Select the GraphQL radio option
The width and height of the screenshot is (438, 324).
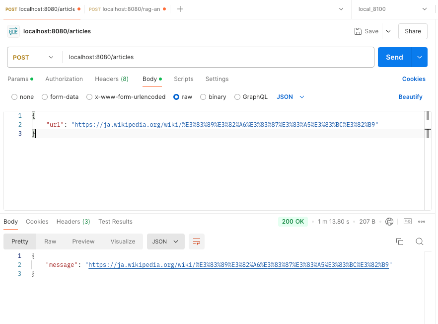[x=237, y=97]
